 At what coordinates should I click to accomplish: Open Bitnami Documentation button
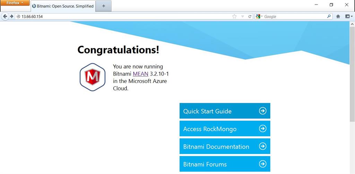[x=225, y=146]
